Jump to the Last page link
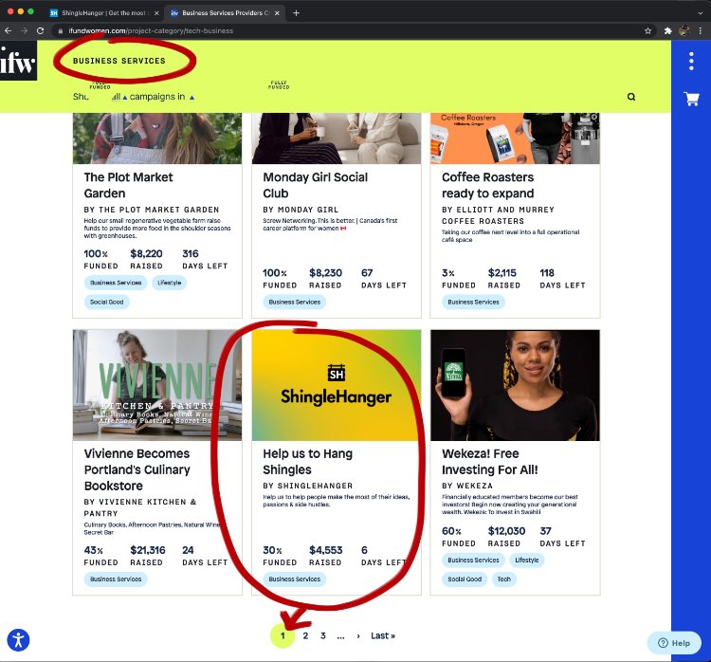Image resolution: width=711 pixels, height=662 pixels. point(383,635)
